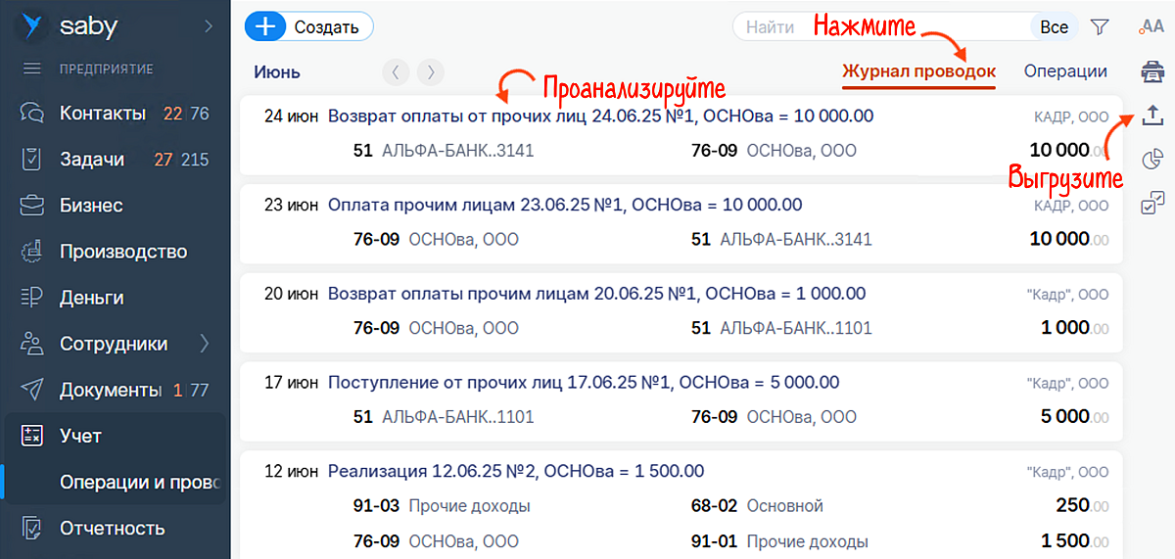Image resolution: width=1175 pixels, height=559 pixels.
Task: Select the Журнал проводок tab
Action: pyautogui.click(x=918, y=71)
